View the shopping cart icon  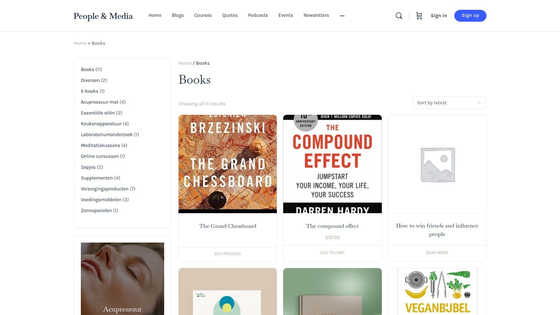click(419, 15)
